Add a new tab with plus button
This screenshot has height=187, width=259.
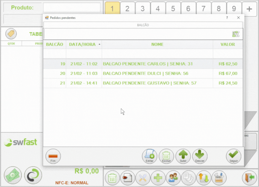pos(249,9)
